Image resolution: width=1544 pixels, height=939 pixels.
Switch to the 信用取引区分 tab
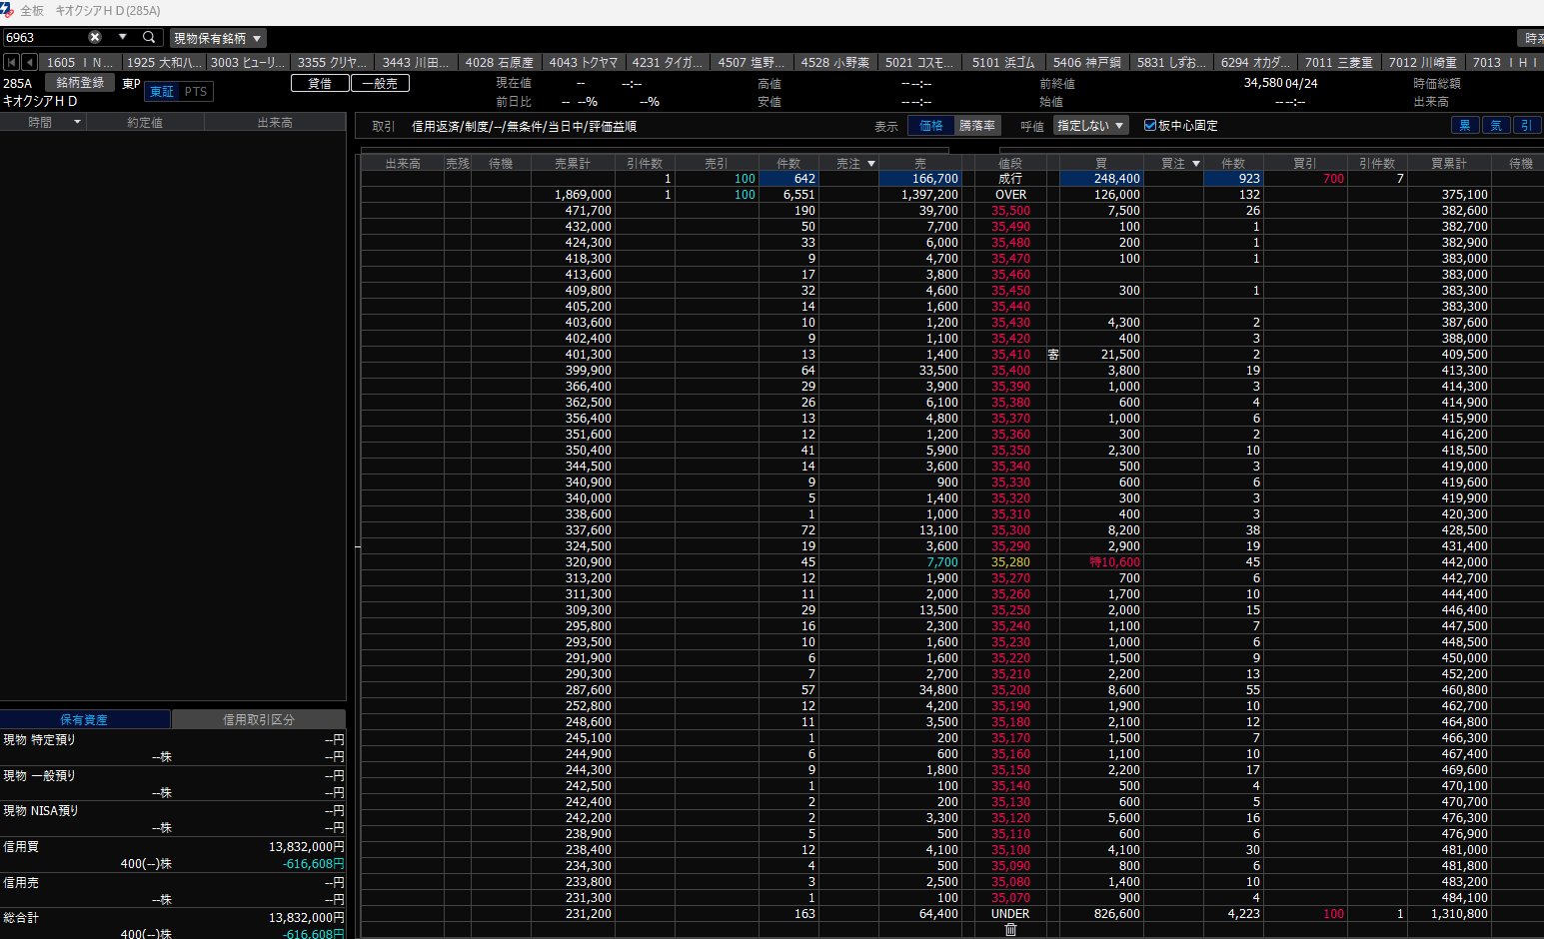point(258,719)
